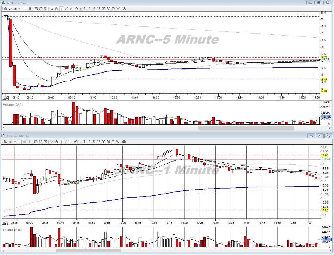Click left scroll arrow in 1 Minute window

coord(3,250)
